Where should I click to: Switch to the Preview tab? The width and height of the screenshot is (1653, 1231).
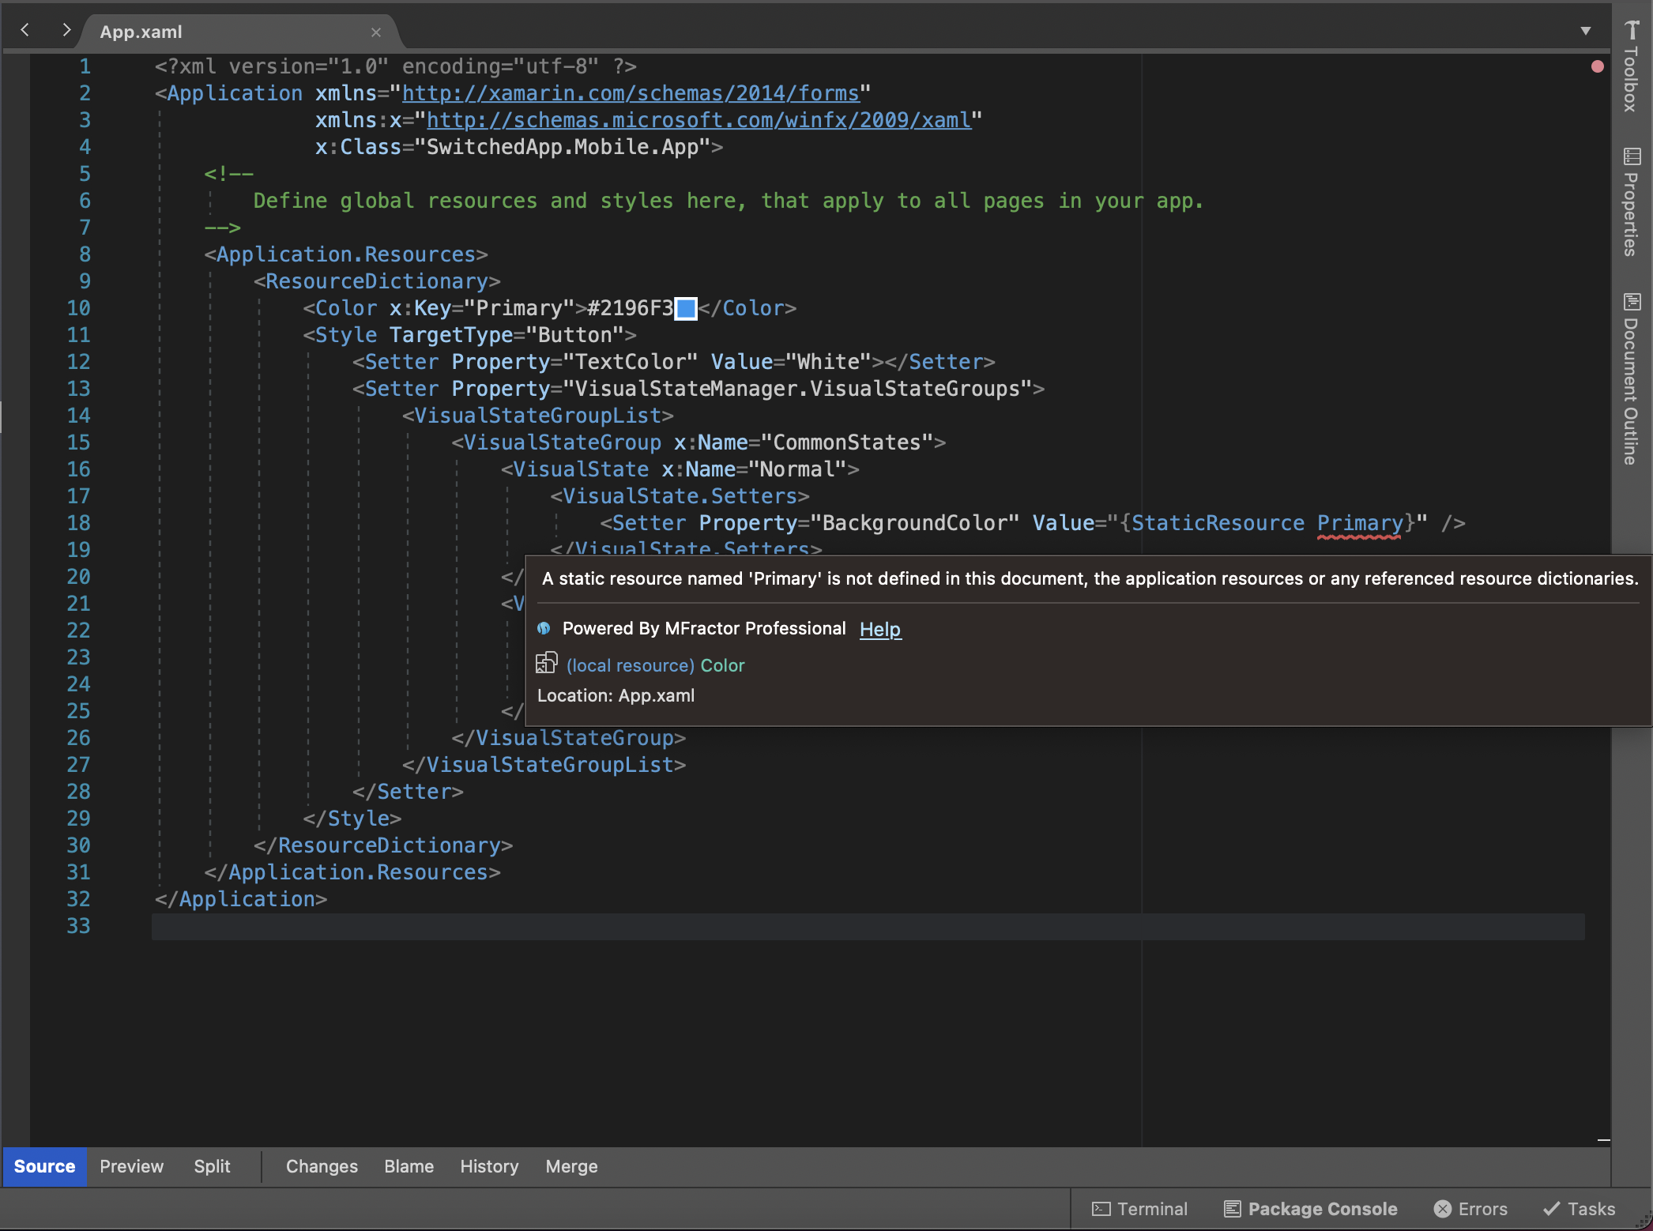(131, 1166)
